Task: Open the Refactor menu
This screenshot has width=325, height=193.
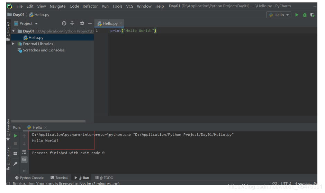Action: 90,6
